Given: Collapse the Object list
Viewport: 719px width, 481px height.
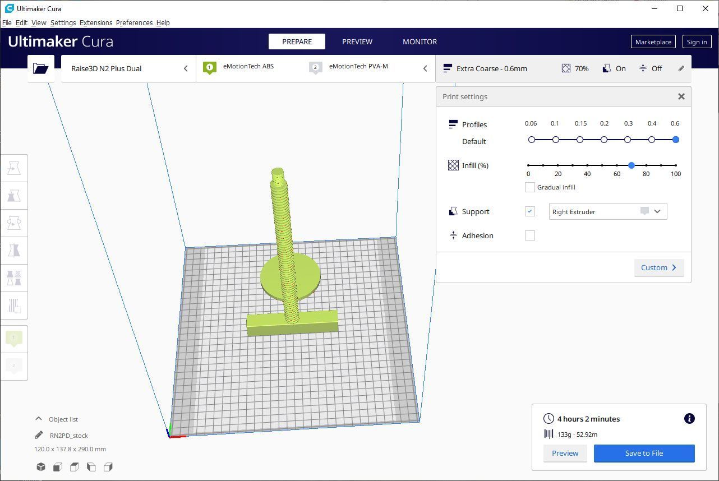Looking at the screenshot, I should pos(39,419).
